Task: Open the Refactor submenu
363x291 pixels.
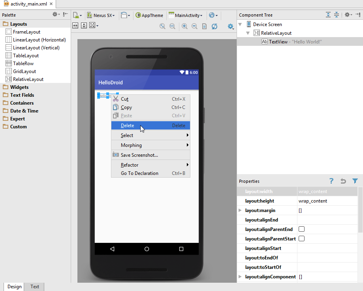Action: coord(151,165)
